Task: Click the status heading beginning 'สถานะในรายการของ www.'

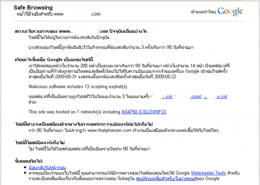Action: pos(81,31)
